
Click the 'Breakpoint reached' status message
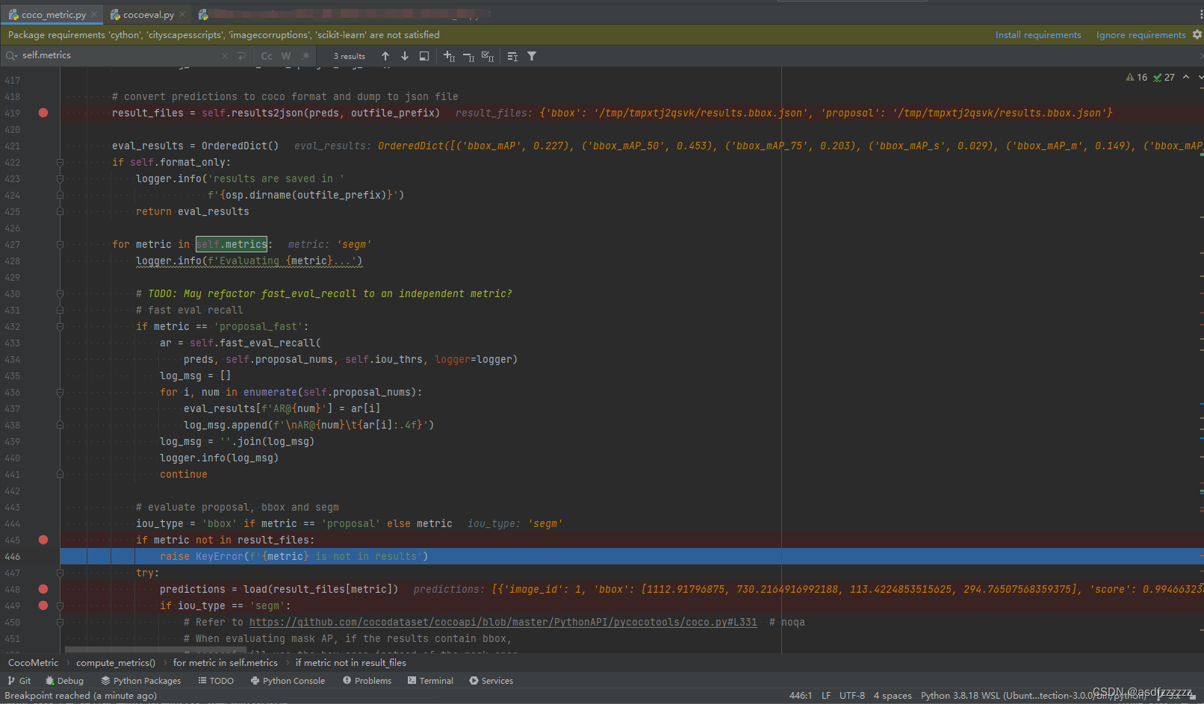tap(81, 696)
